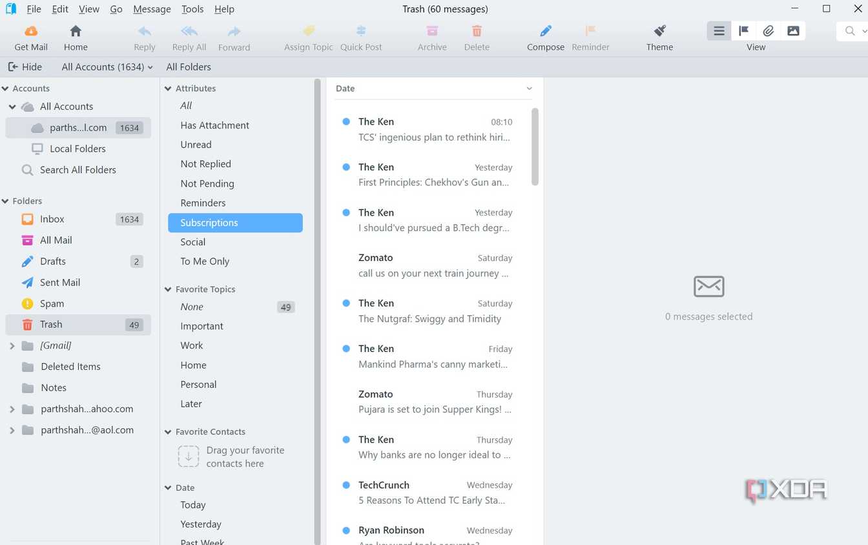
Task: Open the Theme paintbrush tool
Action: [659, 31]
